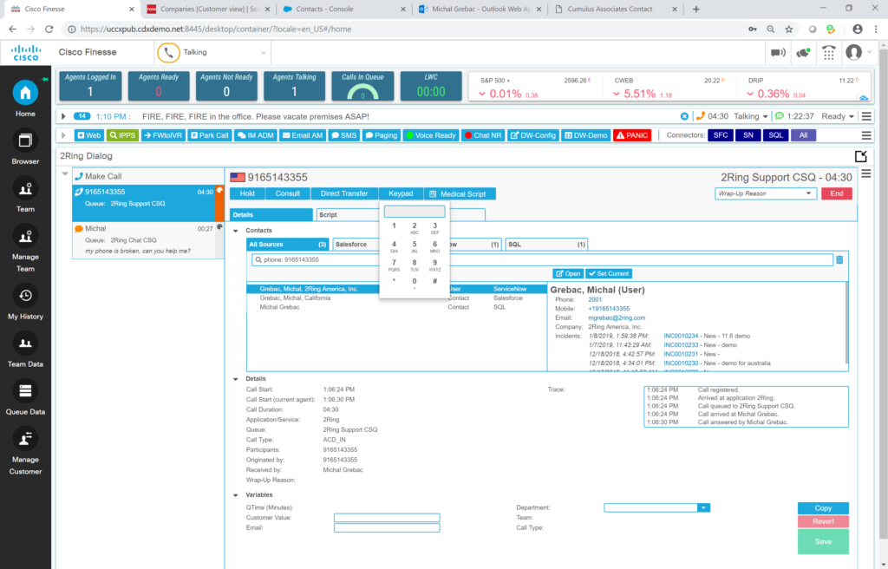The image size is (888, 569).
Task: Click the dialpad icon near the user avatar
Action: coord(829,52)
